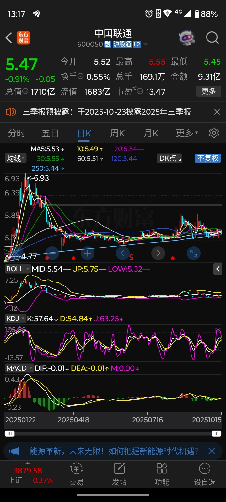Open the KDJ indicator dropdown
226x502 pixels.
coord(15,318)
